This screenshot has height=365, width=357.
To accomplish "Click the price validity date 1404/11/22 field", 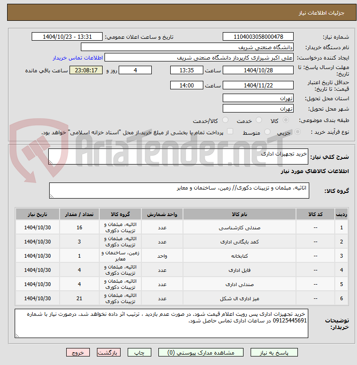I will [x=258, y=85].
